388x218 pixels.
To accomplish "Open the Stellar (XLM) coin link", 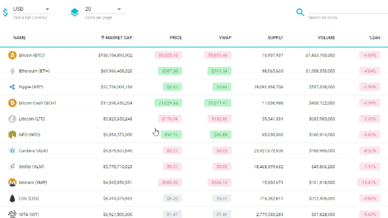I will pyautogui.click(x=32, y=167).
